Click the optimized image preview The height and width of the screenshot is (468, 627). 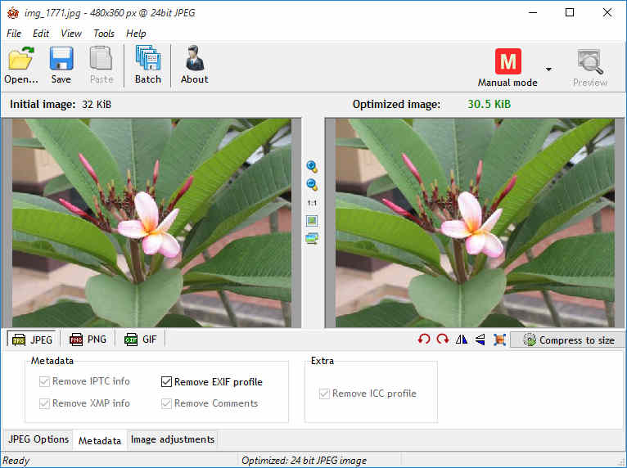click(475, 223)
